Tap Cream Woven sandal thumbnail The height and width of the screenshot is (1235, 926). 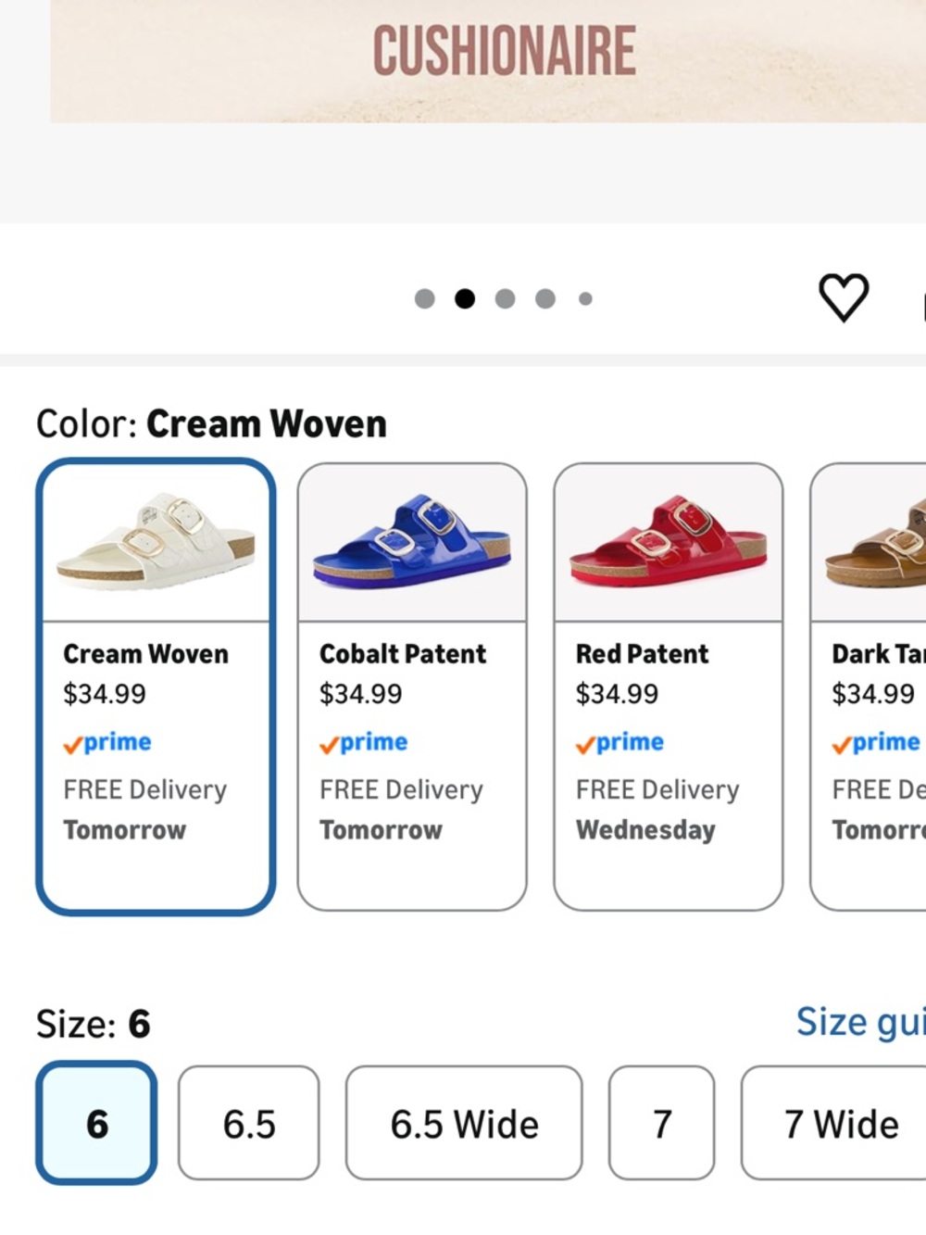(x=156, y=541)
